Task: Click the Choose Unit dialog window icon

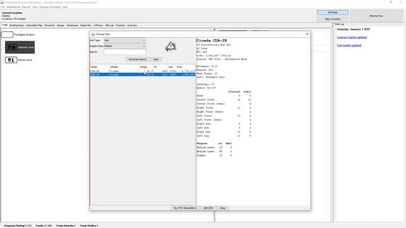Action: [x=93, y=34]
